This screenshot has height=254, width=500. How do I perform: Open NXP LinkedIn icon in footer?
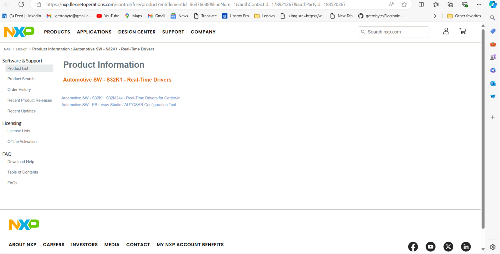coord(466,247)
